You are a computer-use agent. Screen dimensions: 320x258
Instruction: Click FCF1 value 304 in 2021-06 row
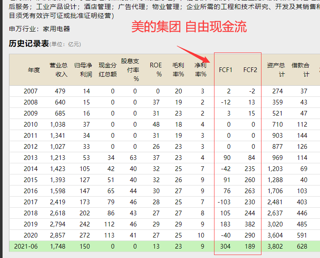coord(225,246)
